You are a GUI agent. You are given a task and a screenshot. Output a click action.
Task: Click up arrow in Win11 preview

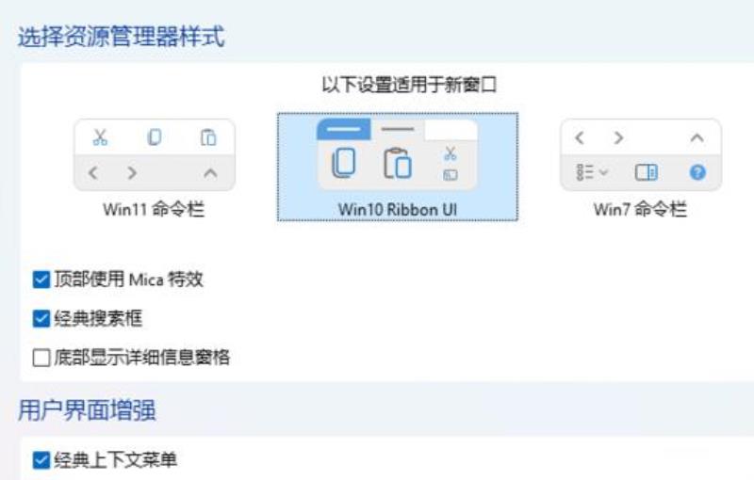[x=210, y=173]
